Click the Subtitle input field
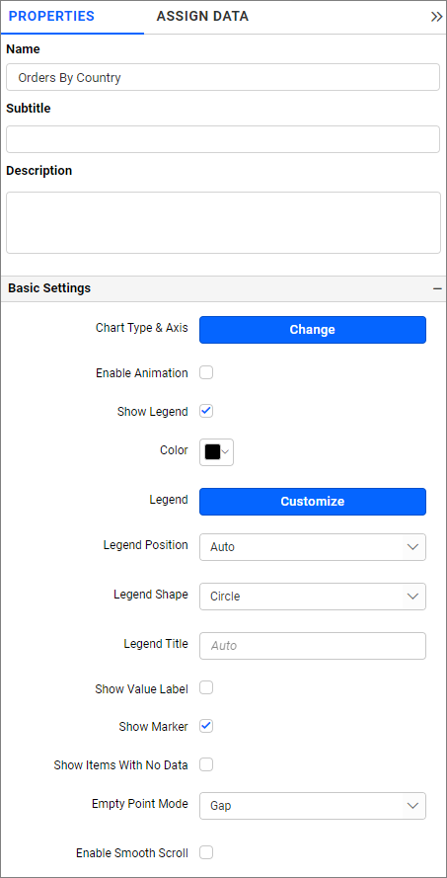The height and width of the screenshot is (878, 447). click(223, 139)
